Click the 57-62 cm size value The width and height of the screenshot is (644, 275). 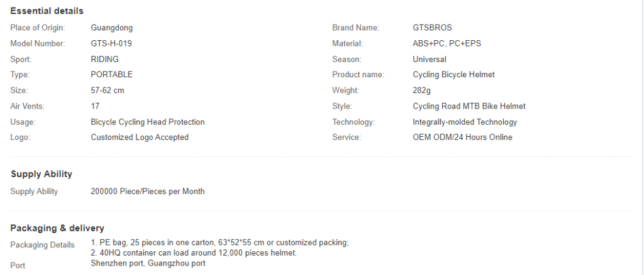(107, 90)
